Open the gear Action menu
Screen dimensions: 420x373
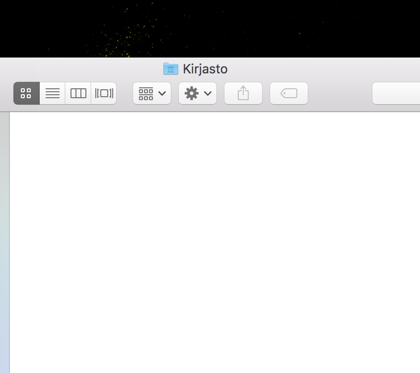[x=198, y=93]
